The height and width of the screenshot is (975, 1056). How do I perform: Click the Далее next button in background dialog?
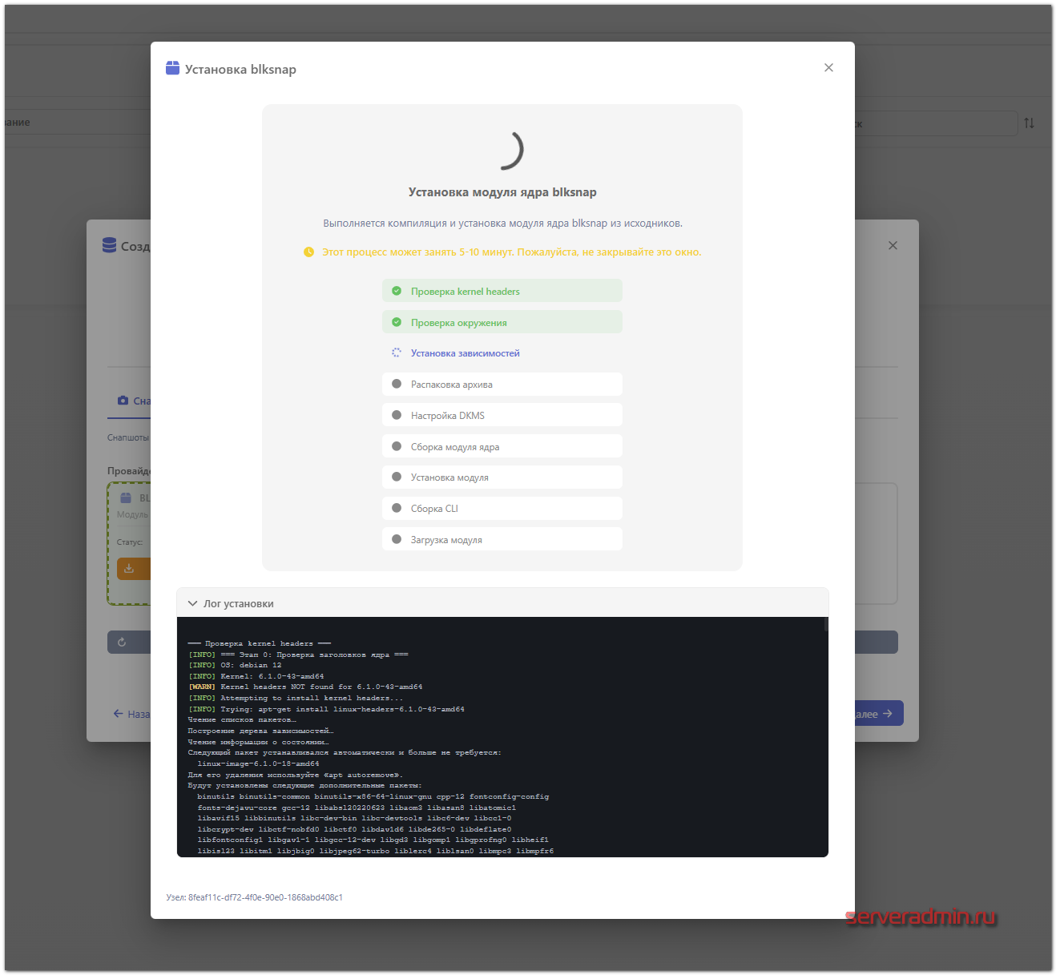pos(879,713)
